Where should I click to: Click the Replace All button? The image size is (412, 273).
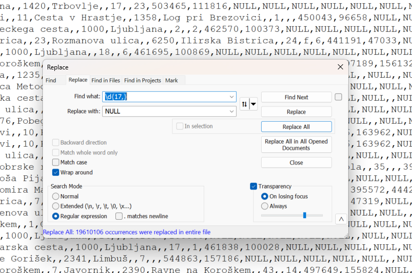tap(296, 127)
